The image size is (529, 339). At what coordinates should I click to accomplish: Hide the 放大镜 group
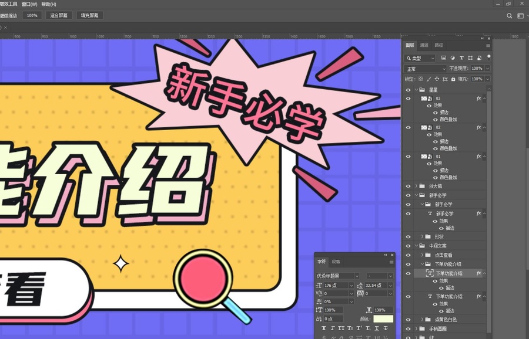[409, 186]
